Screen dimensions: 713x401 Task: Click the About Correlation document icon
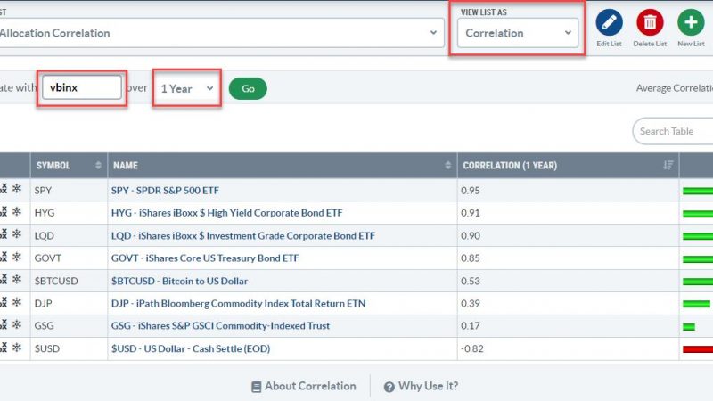click(257, 387)
